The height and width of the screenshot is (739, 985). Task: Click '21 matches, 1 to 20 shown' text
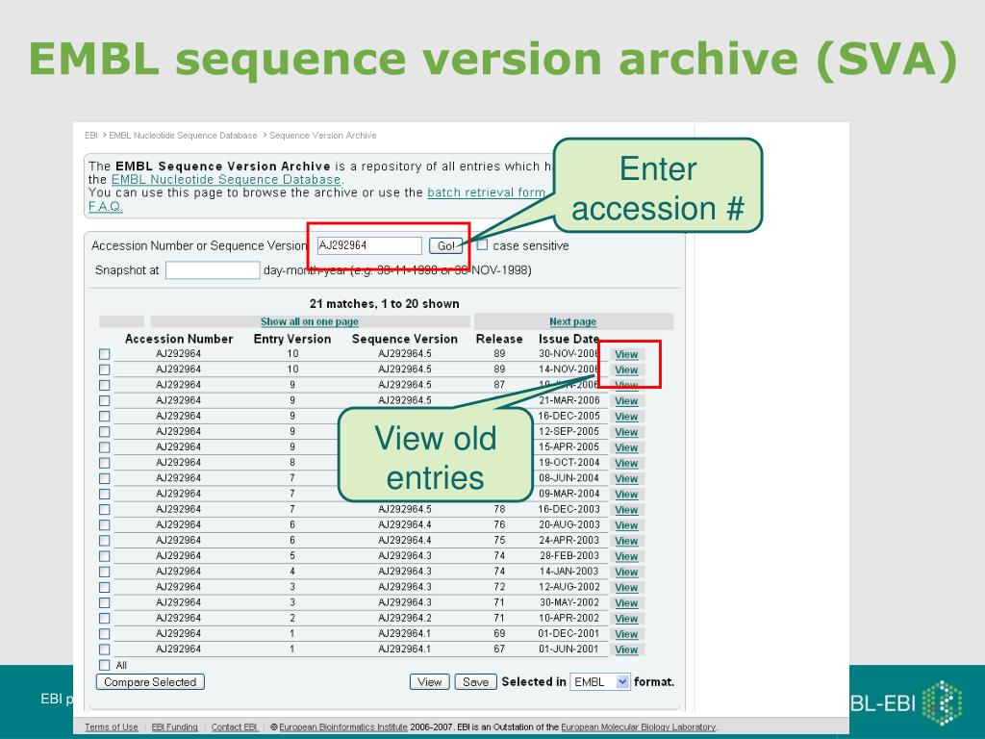385,303
